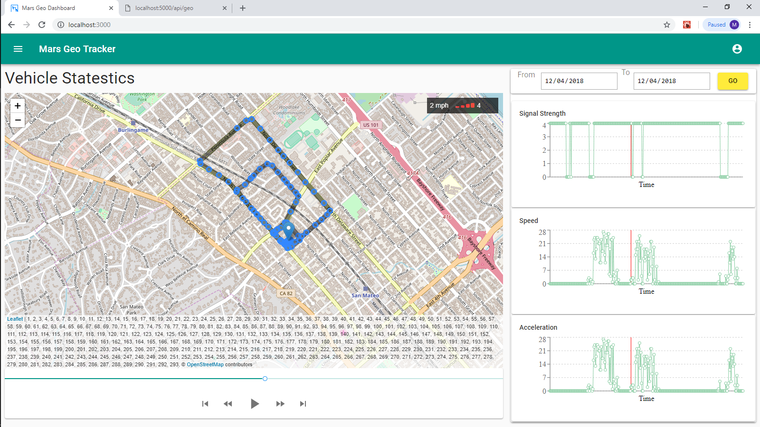Restore down the browser window

click(x=727, y=7)
